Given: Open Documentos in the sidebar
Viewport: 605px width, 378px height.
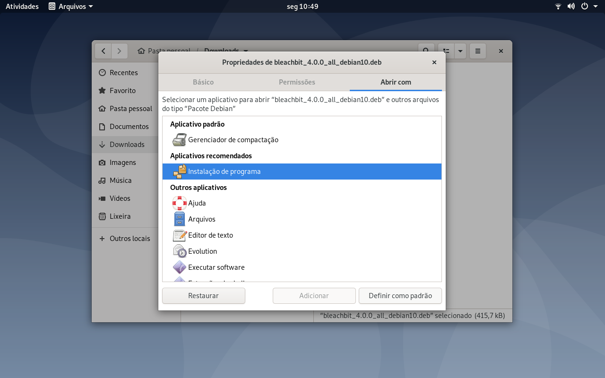Looking at the screenshot, I should pyautogui.click(x=125, y=127).
